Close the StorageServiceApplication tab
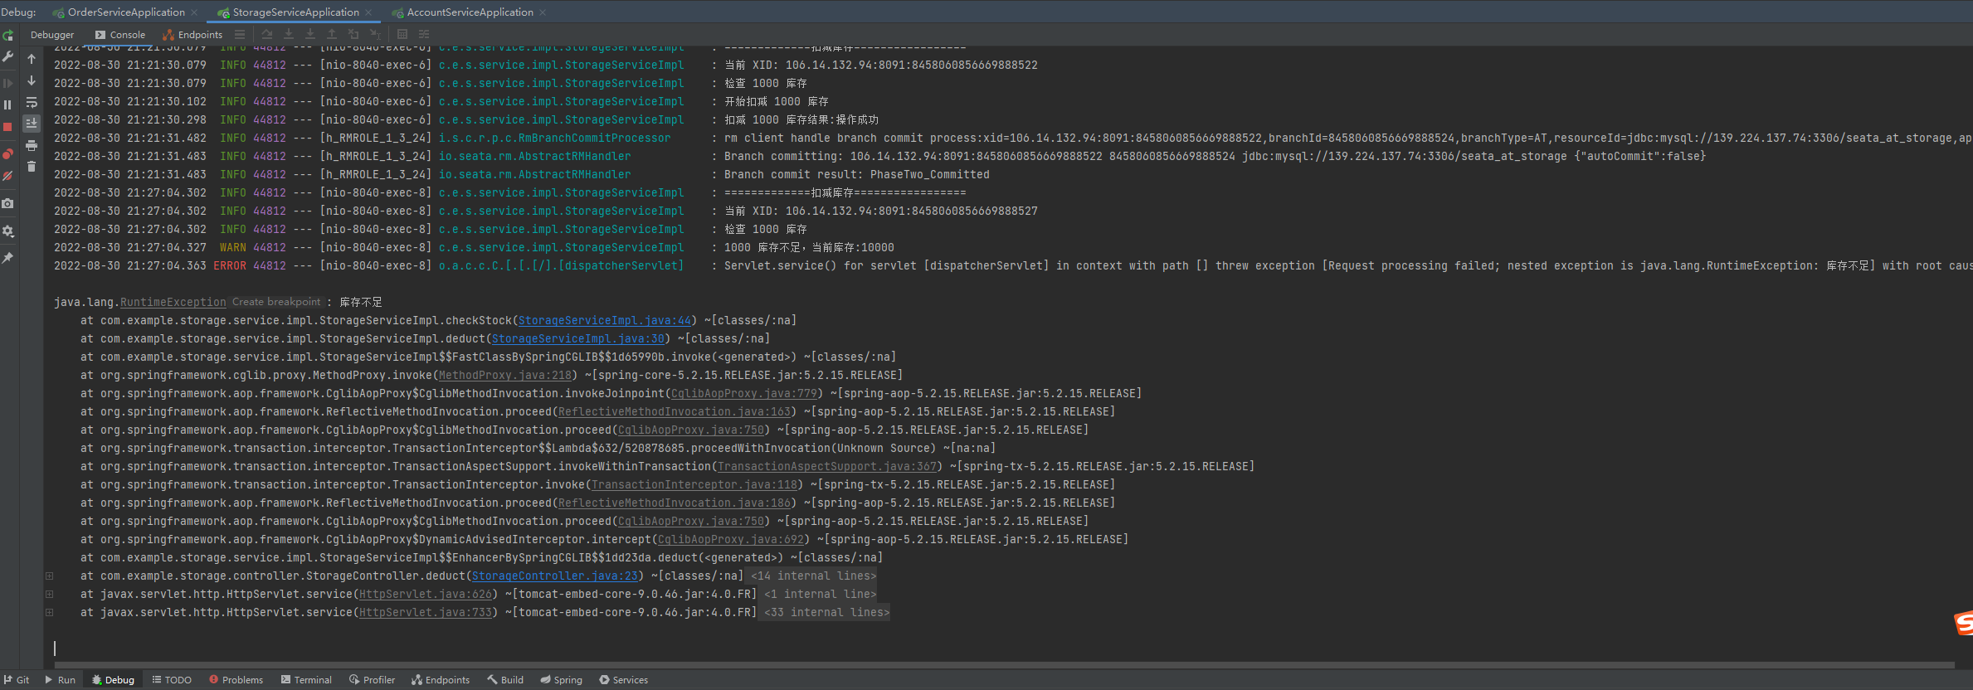 [368, 12]
